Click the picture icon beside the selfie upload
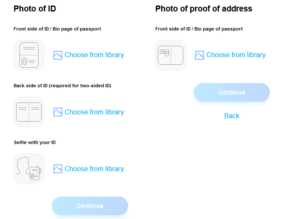 pyautogui.click(x=58, y=169)
